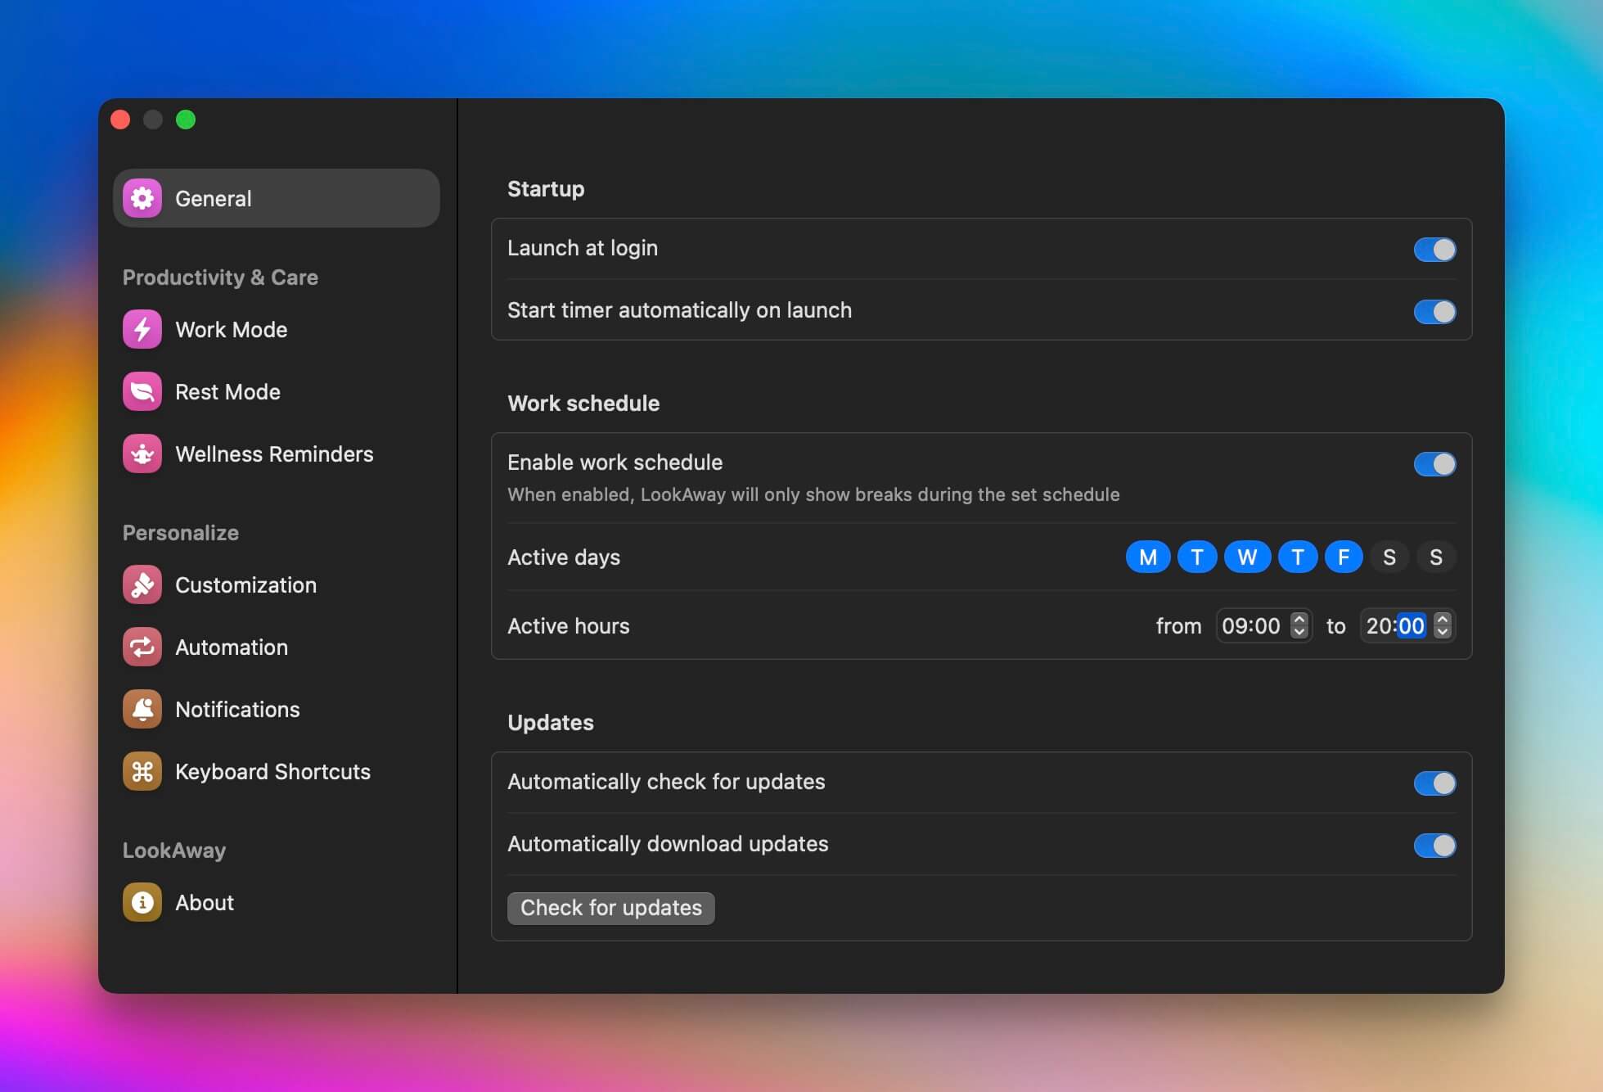Viewport: 1603px width, 1092px height.
Task: Toggle Wednesday active day button
Action: (1247, 557)
